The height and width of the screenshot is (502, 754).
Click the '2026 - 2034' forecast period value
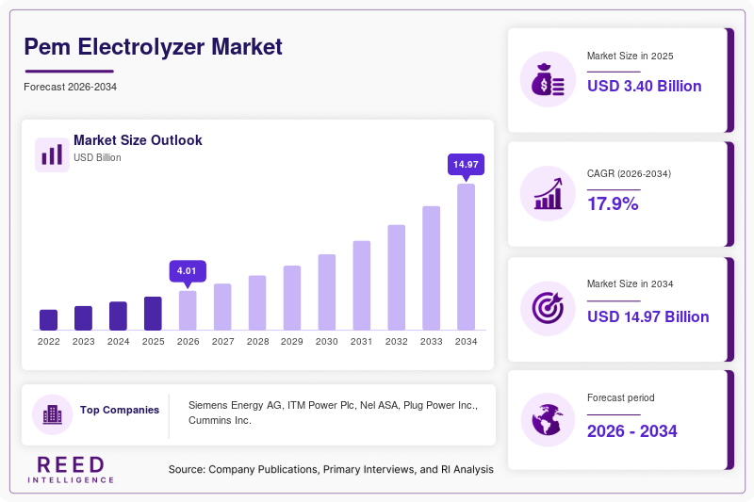coord(631,431)
